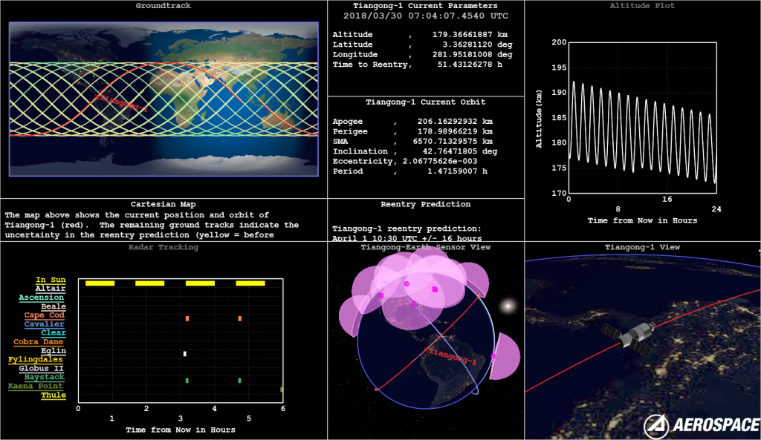Screen dimensions: 761x440
Task: Click the white Eglin tracking marker
Action: pyautogui.click(x=185, y=354)
